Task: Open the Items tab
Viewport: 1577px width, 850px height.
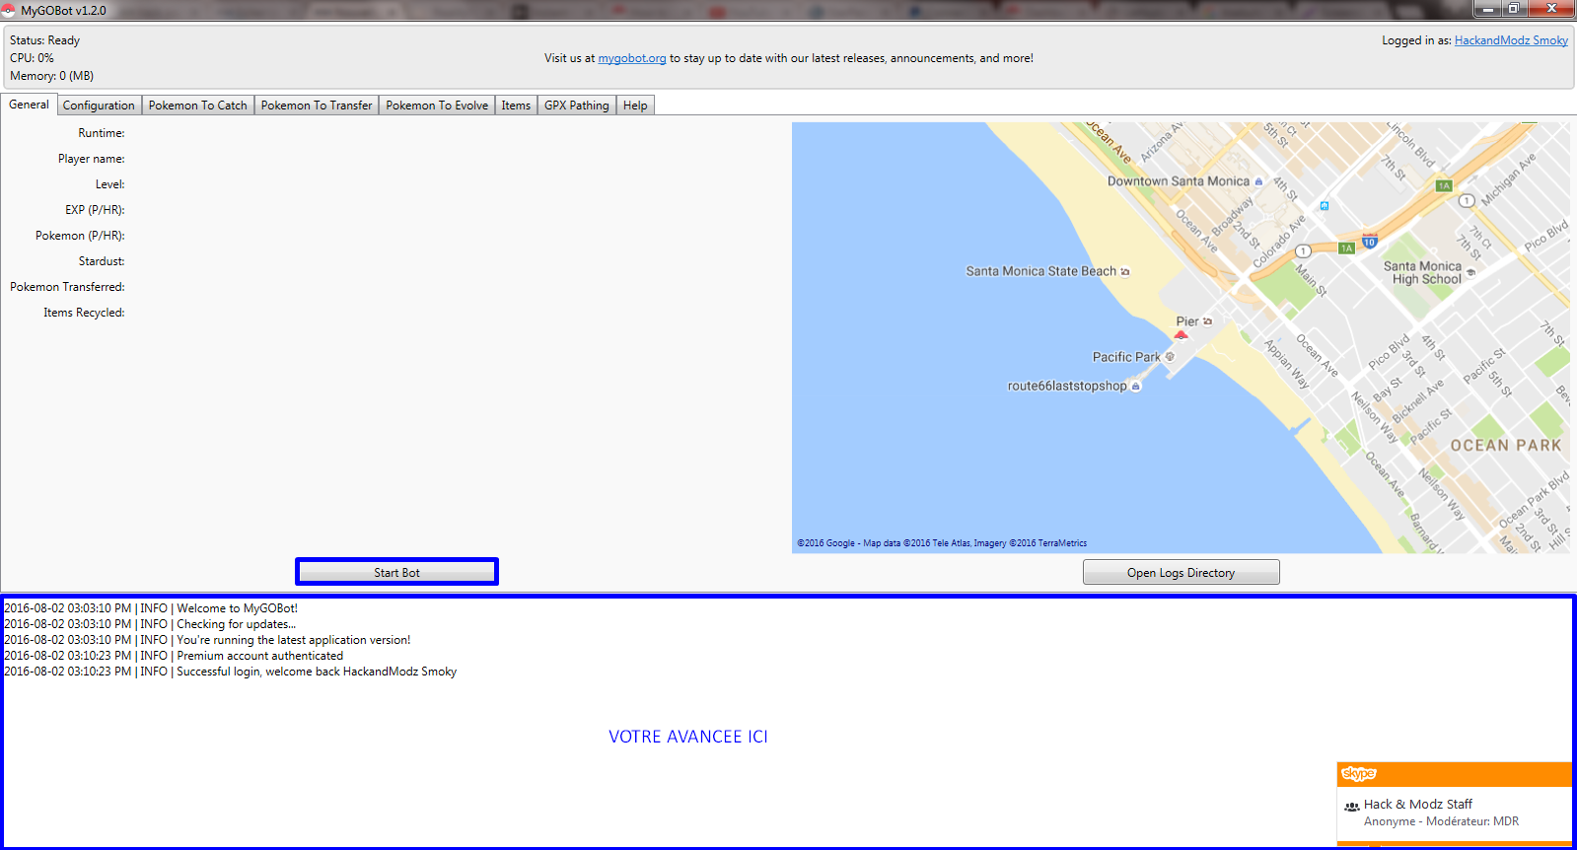Action: pyautogui.click(x=516, y=106)
